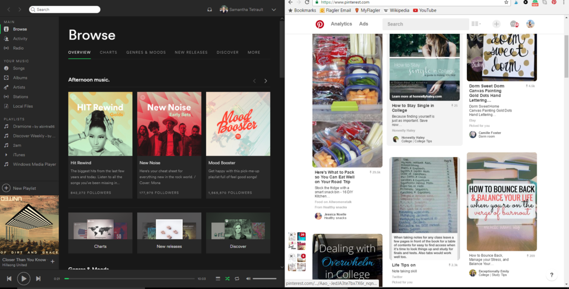The width and height of the screenshot is (569, 289).
Task: Open Browse in Spotify sidebar
Action: pos(20,29)
